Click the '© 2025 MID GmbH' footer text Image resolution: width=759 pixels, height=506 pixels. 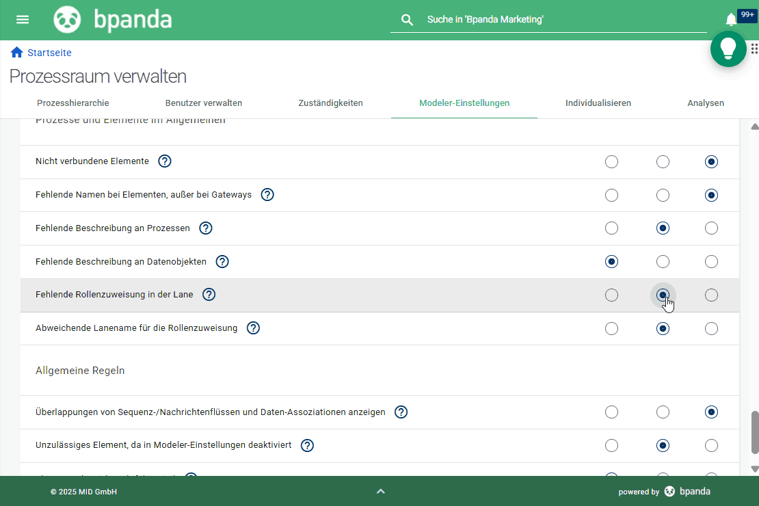tap(83, 492)
